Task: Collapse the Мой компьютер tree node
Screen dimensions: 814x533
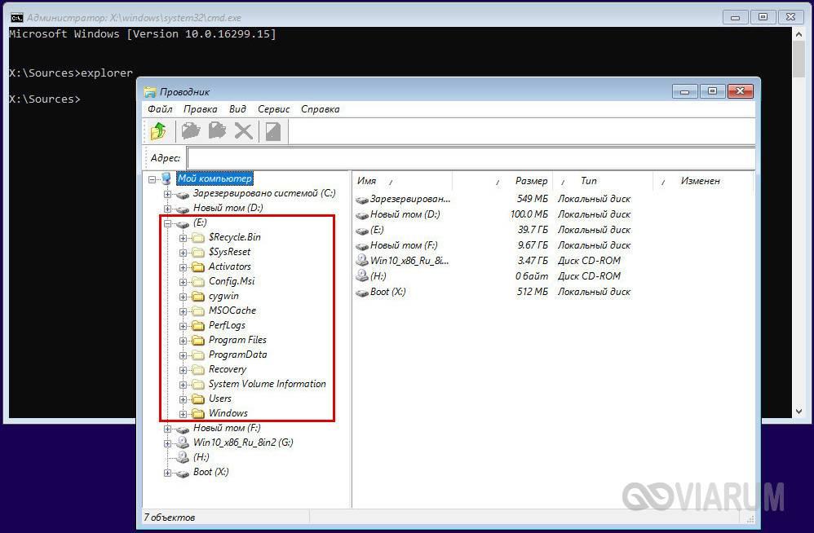Action: tap(152, 179)
